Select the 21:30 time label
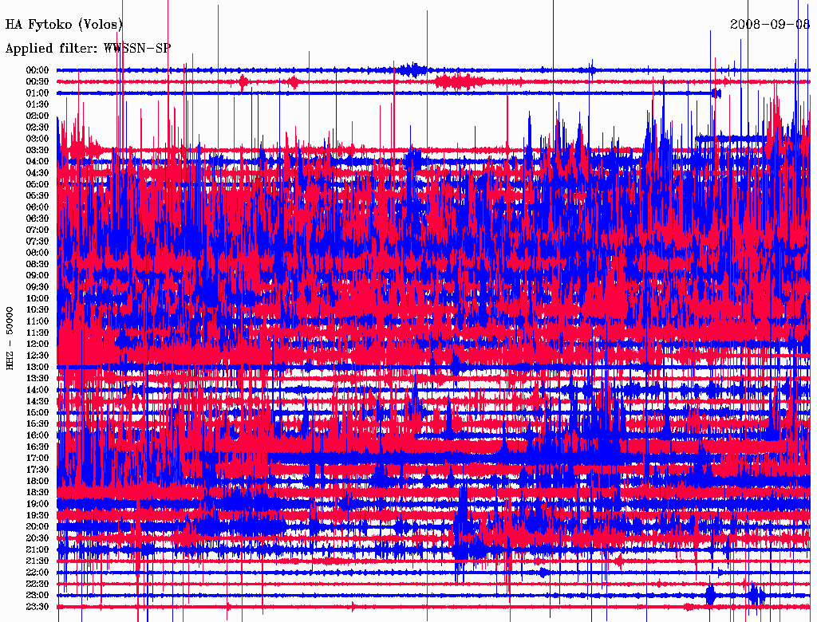817x622 pixels. pyautogui.click(x=37, y=561)
